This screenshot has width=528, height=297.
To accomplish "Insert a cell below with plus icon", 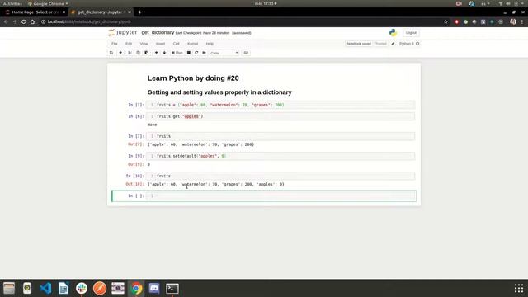I will [120, 53].
